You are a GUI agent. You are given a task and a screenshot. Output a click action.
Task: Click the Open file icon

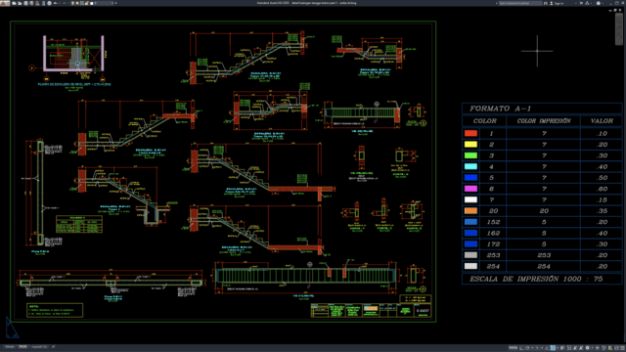tap(20, 3)
